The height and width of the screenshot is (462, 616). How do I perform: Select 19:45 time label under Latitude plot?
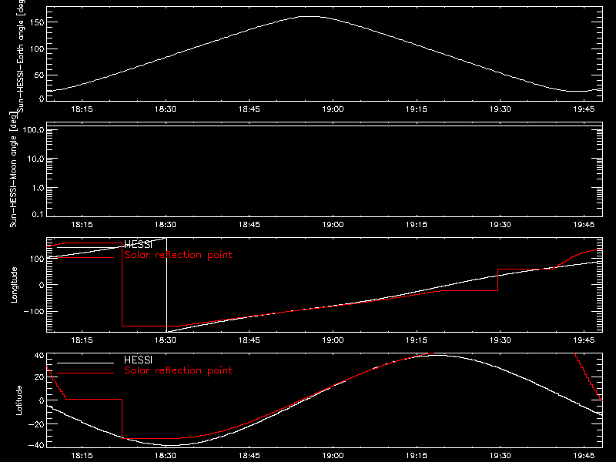[x=584, y=455]
